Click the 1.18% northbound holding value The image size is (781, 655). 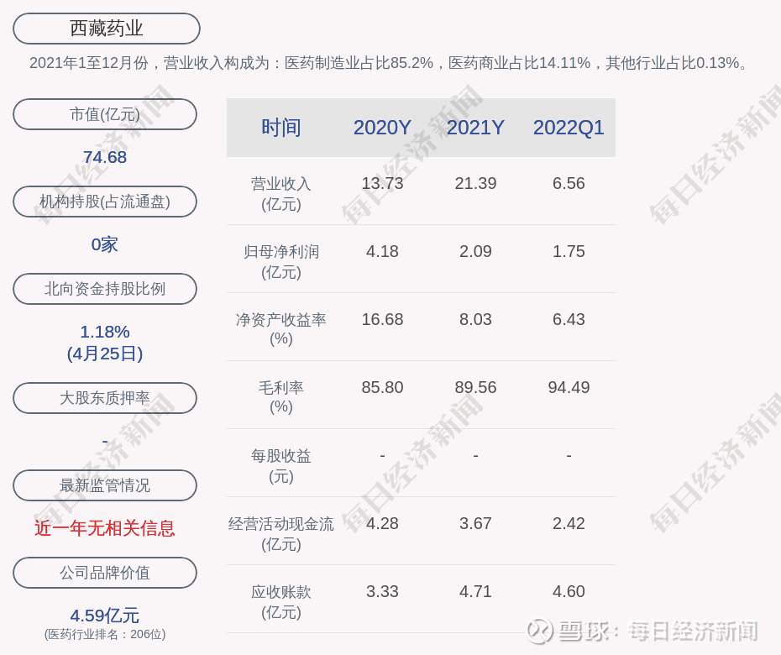(105, 331)
